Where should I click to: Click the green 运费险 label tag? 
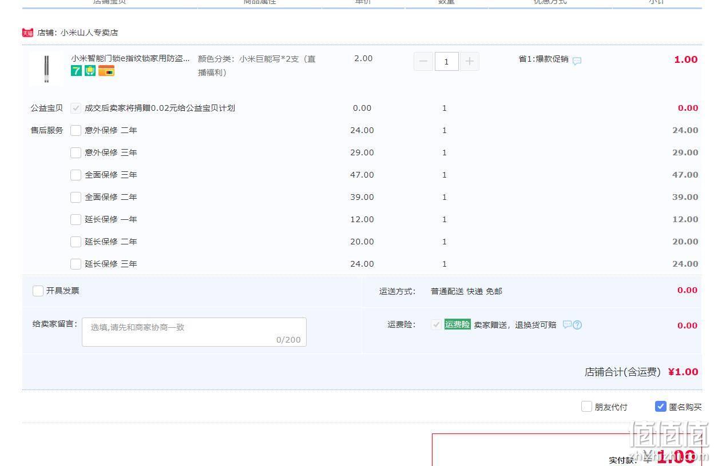(x=457, y=324)
